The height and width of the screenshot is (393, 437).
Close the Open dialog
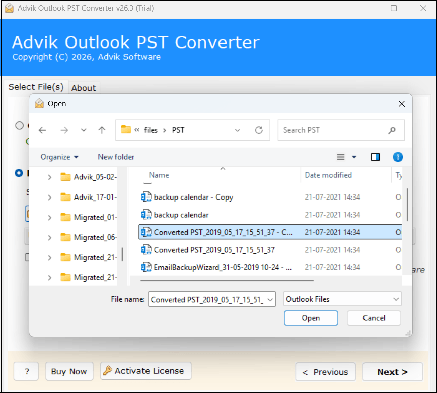[x=402, y=104]
